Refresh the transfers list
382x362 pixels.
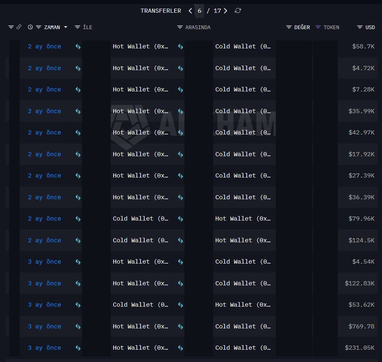[x=238, y=11]
